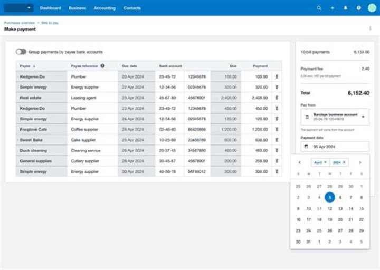Open the help question mark icon

point(359,8)
